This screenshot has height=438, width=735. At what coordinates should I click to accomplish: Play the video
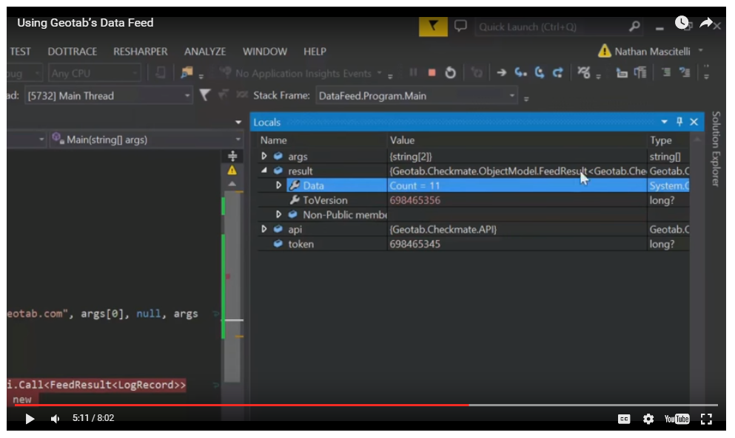point(30,419)
